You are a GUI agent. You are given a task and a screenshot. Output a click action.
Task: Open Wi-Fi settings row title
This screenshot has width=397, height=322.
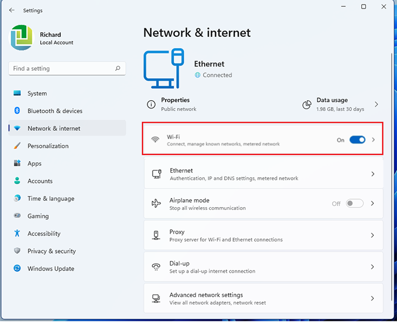click(174, 137)
